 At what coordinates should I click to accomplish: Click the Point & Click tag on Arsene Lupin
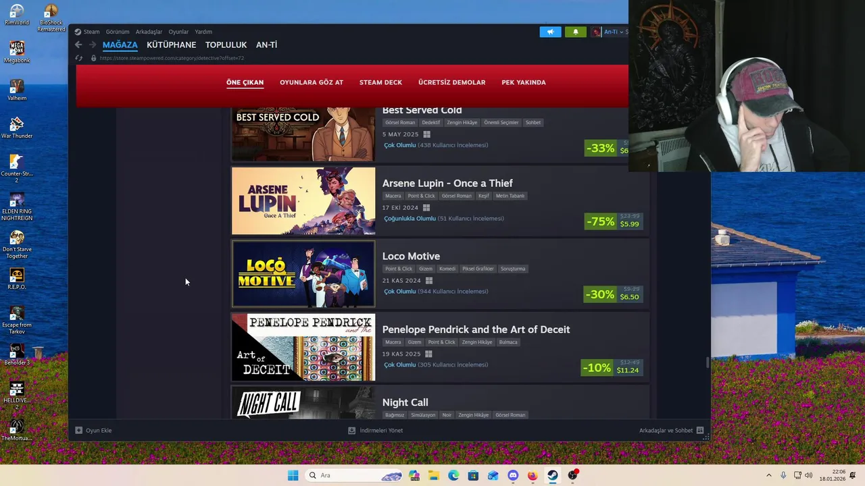pyautogui.click(x=421, y=196)
